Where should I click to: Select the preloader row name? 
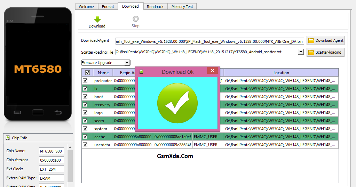(103, 81)
